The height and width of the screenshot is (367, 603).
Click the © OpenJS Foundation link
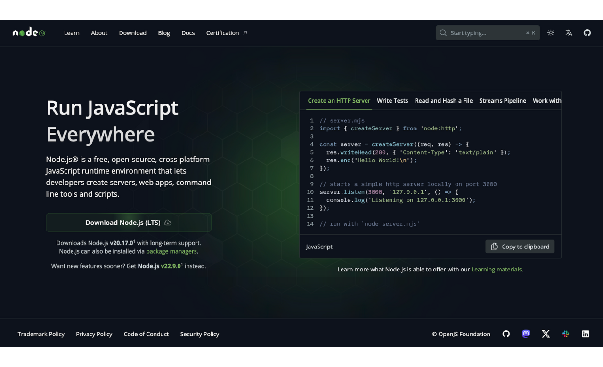461,334
